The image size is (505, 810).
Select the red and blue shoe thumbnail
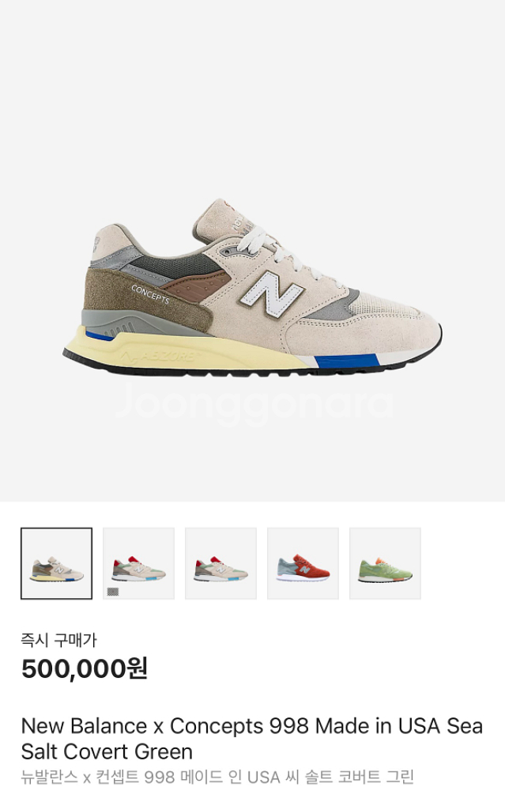[303, 563]
